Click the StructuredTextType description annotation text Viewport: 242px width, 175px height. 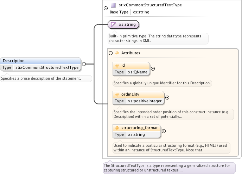(167, 168)
